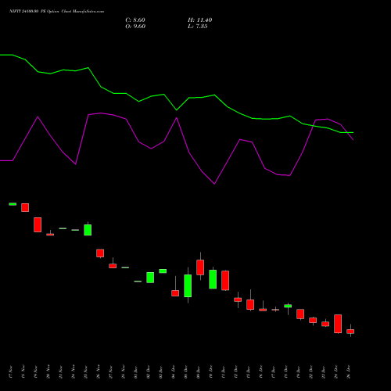Click the NIFTY option chart title text
Viewport: 391px width, 391px height.
click(x=56, y=11)
